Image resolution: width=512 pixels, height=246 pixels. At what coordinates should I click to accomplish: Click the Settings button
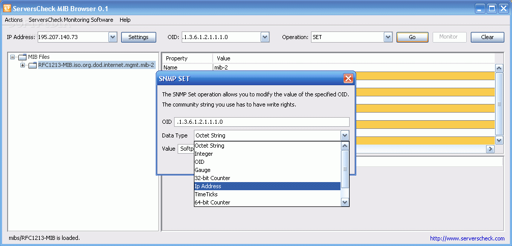click(138, 37)
